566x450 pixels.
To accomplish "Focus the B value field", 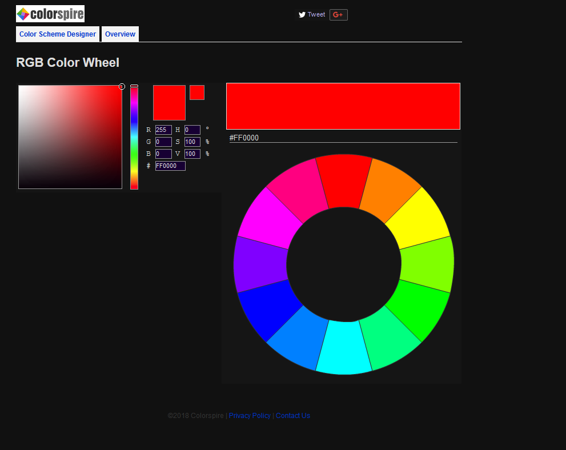I will coord(163,154).
